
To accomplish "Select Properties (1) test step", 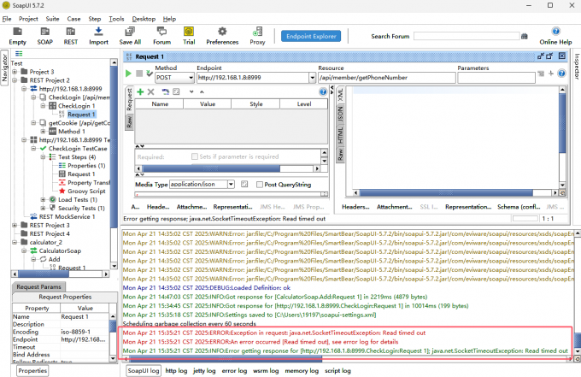I will (86, 165).
